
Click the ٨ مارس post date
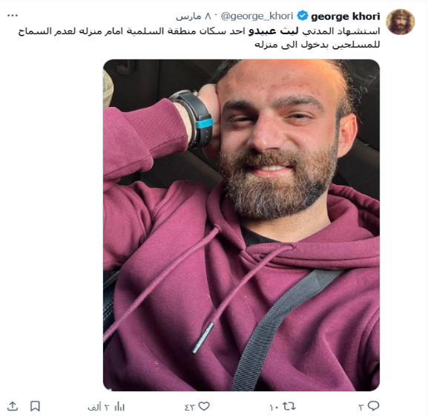(194, 16)
